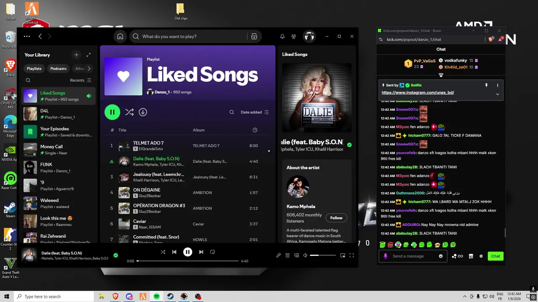This screenshot has height=302, width=538.
Task: Select the Podcasts filter chip
Action: pos(58,68)
